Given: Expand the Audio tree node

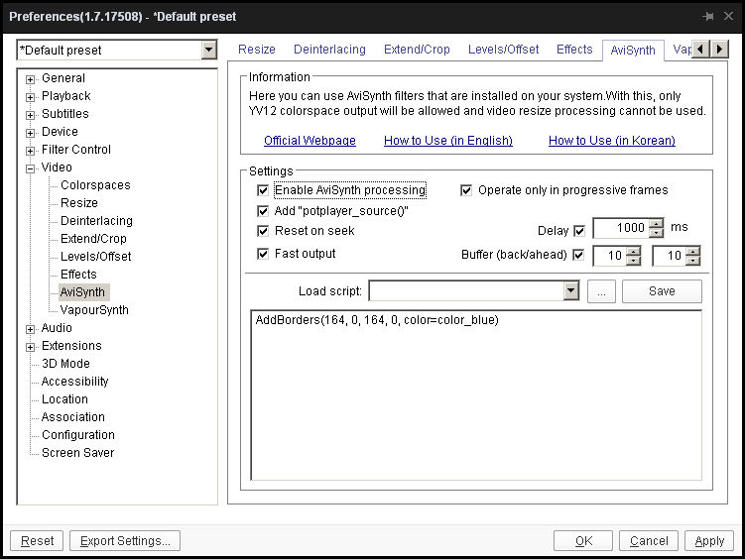Looking at the screenshot, I should point(30,329).
